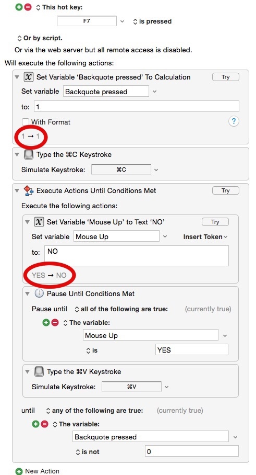This screenshot has height=475, width=256.
Task: Click clock icon of Pause Until Conditions Met
Action: pos(39,293)
